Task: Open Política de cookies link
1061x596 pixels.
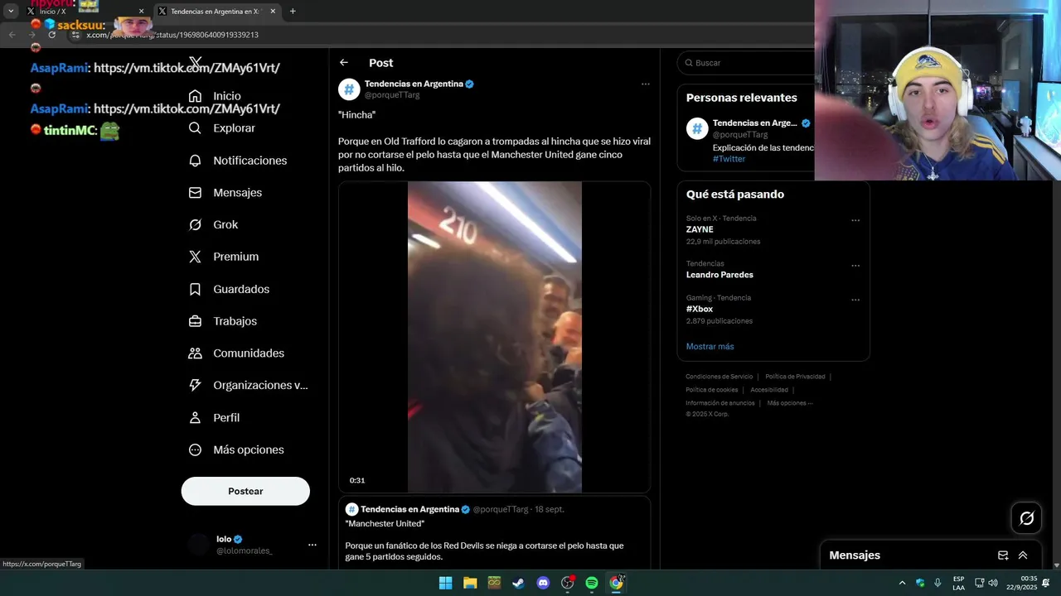Action: [x=711, y=390]
